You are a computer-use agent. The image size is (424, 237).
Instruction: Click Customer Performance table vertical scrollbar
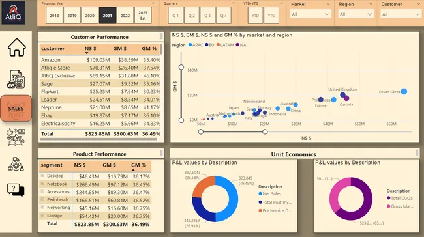click(x=161, y=49)
